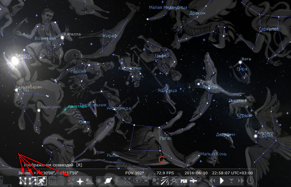Click the Жираф constellation label

coord(109,36)
